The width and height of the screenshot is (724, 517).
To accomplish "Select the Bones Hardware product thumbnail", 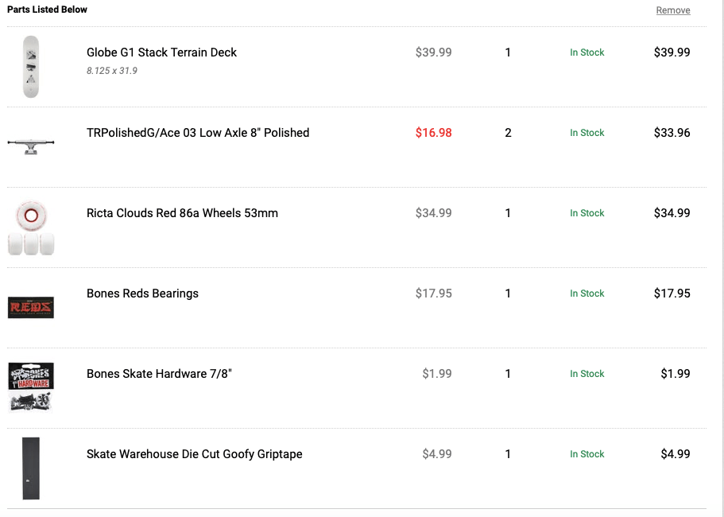I will (31, 387).
